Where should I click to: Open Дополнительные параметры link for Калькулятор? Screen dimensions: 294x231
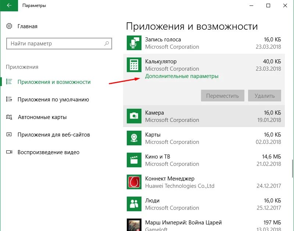(182, 76)
